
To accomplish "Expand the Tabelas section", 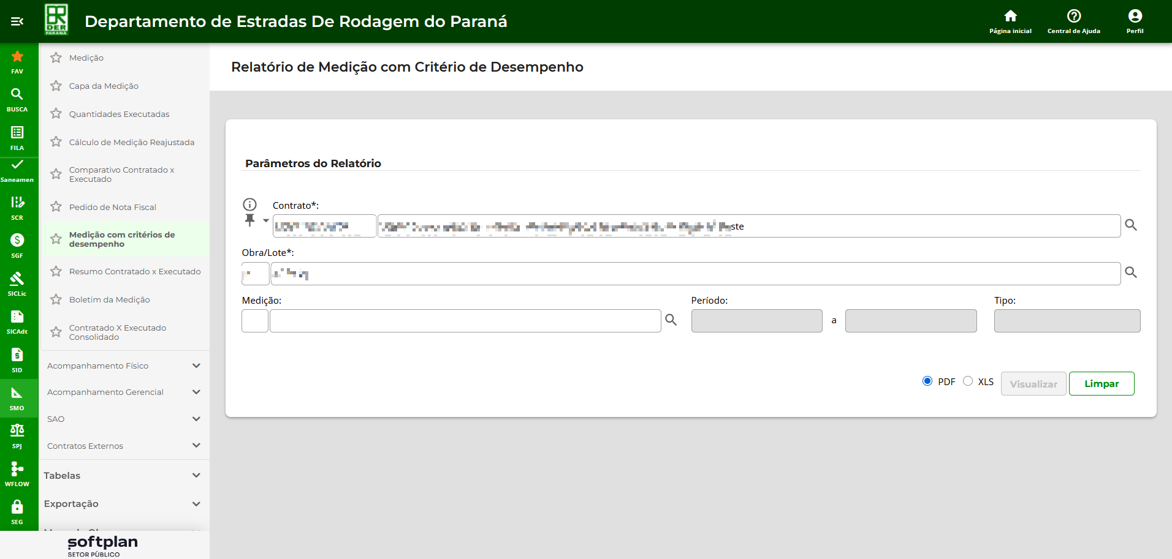I will click(196, 475).
